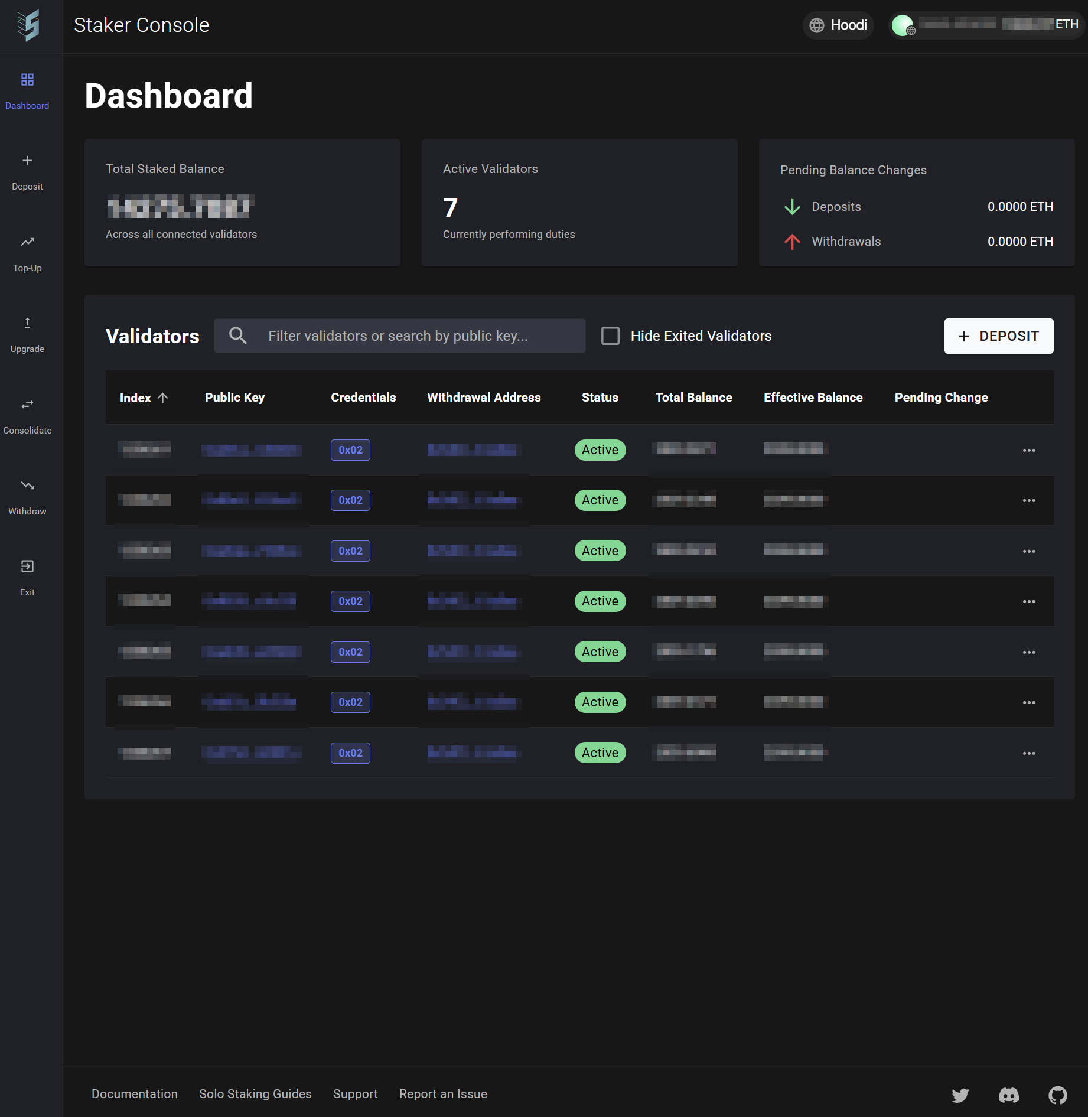Image resolution: width=1088 pixels, height=1117 pixels.
Task: Open Solo Staking Guides in footer
Action: tap(255, 1094)
